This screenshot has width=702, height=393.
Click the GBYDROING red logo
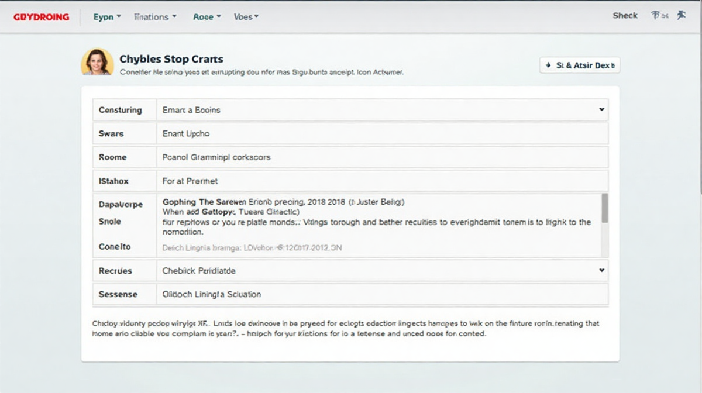click(x=41, y=17)
